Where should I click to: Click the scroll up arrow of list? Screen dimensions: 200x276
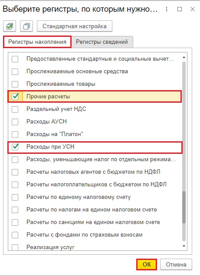[184, 57]
